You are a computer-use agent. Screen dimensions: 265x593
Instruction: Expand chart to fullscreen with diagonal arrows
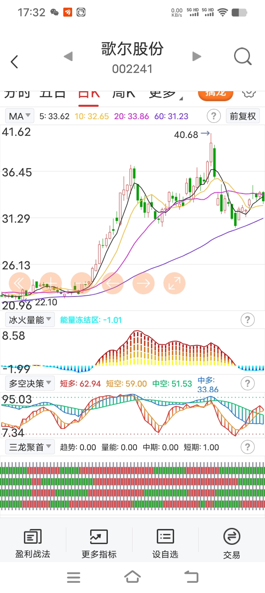[174, 283]
